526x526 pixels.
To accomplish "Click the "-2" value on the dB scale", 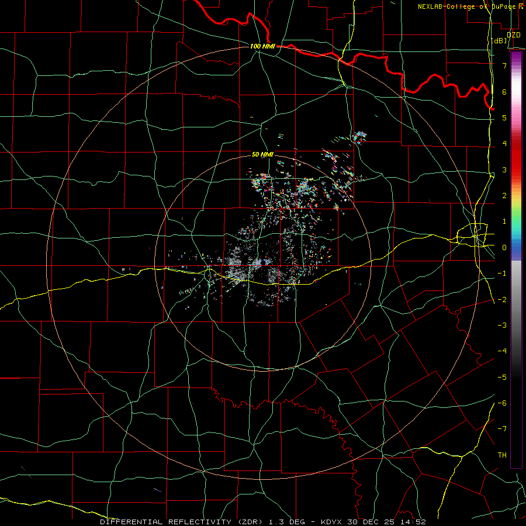I will coord(502,300).
